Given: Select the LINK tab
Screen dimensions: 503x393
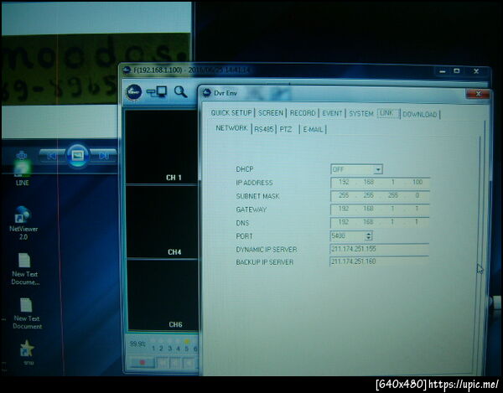Looking at the screenshot, I should pyautogui.click(x=388, y=113).
